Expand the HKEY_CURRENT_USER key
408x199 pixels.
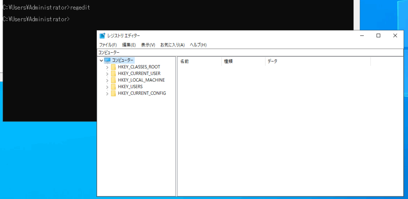click(x=107, y=73)
